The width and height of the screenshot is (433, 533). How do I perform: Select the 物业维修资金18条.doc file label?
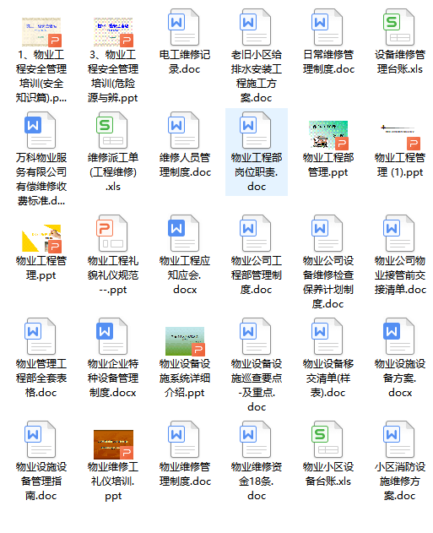point(257,481)
